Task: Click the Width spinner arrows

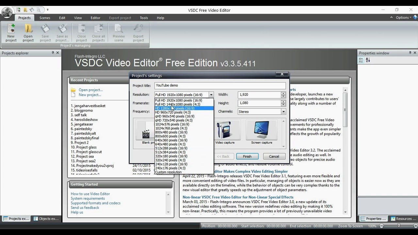Action: [x=283, y=95]
